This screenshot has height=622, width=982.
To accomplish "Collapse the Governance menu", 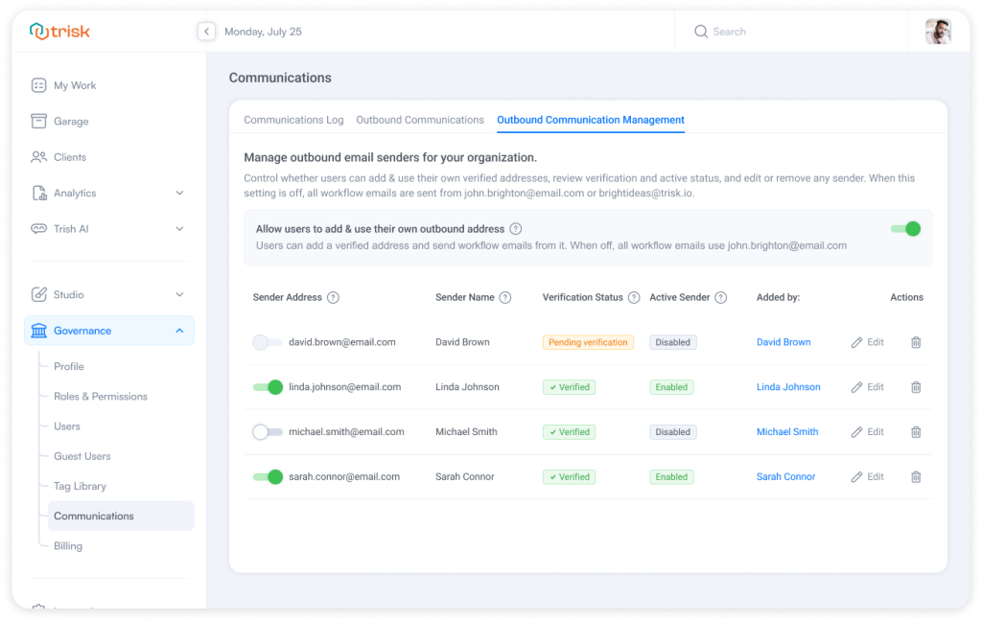I will (178, 330).
